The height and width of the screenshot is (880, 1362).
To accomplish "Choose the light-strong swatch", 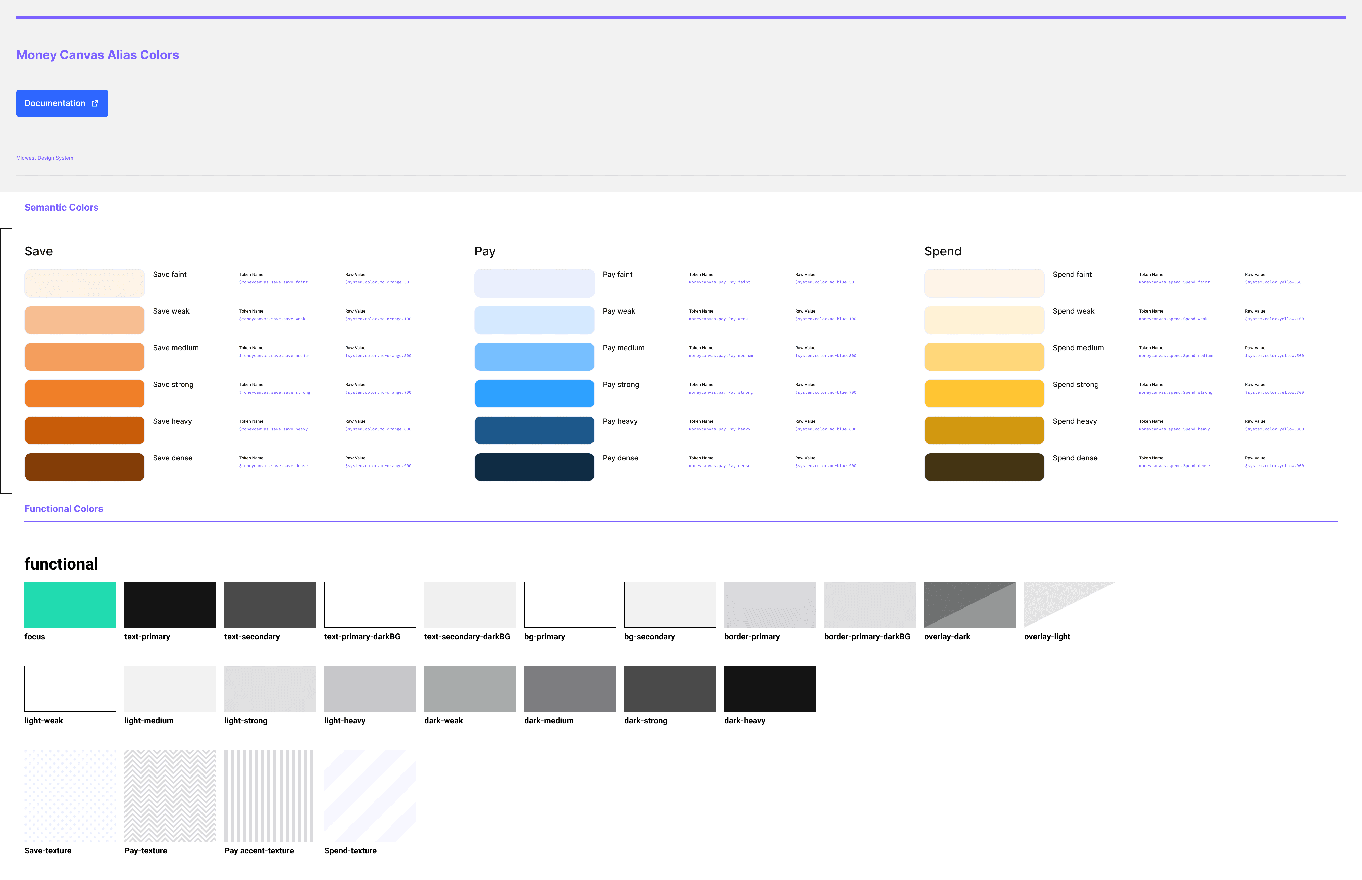I will [x=270, y=689].
